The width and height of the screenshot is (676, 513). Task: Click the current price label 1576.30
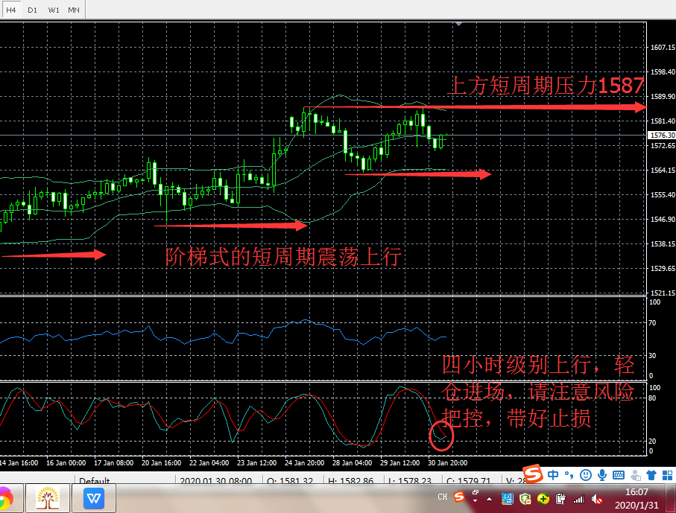[x=662, y=136]
